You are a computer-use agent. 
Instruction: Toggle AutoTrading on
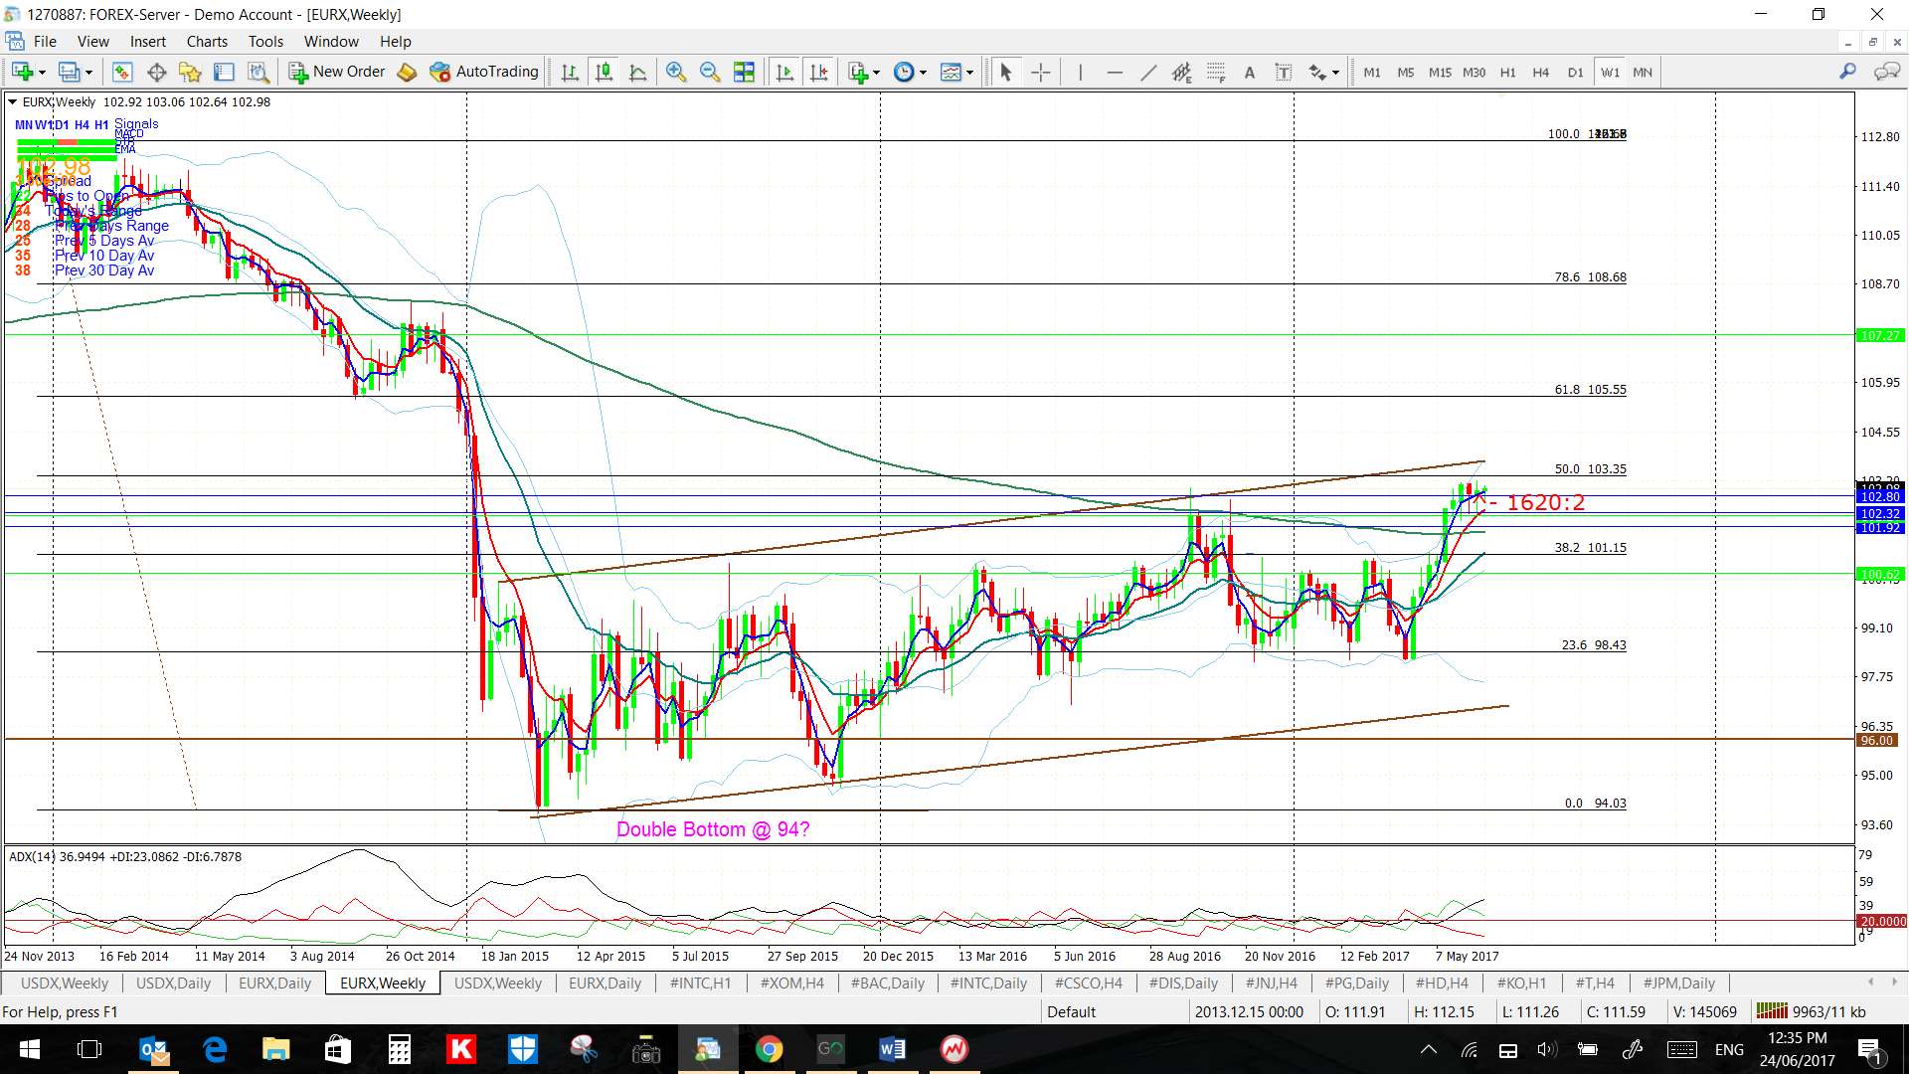484,72
